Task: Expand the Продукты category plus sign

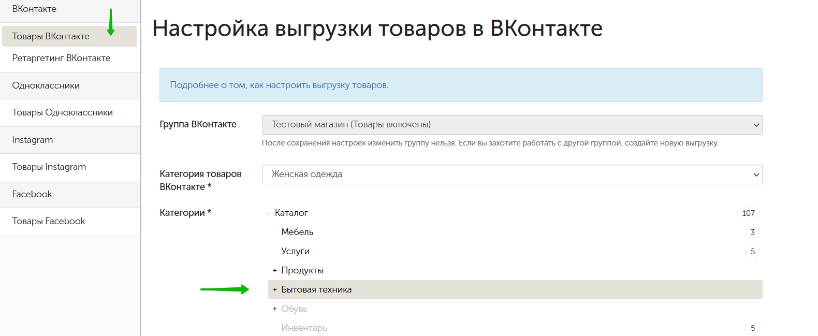Action: pos(275,270)
